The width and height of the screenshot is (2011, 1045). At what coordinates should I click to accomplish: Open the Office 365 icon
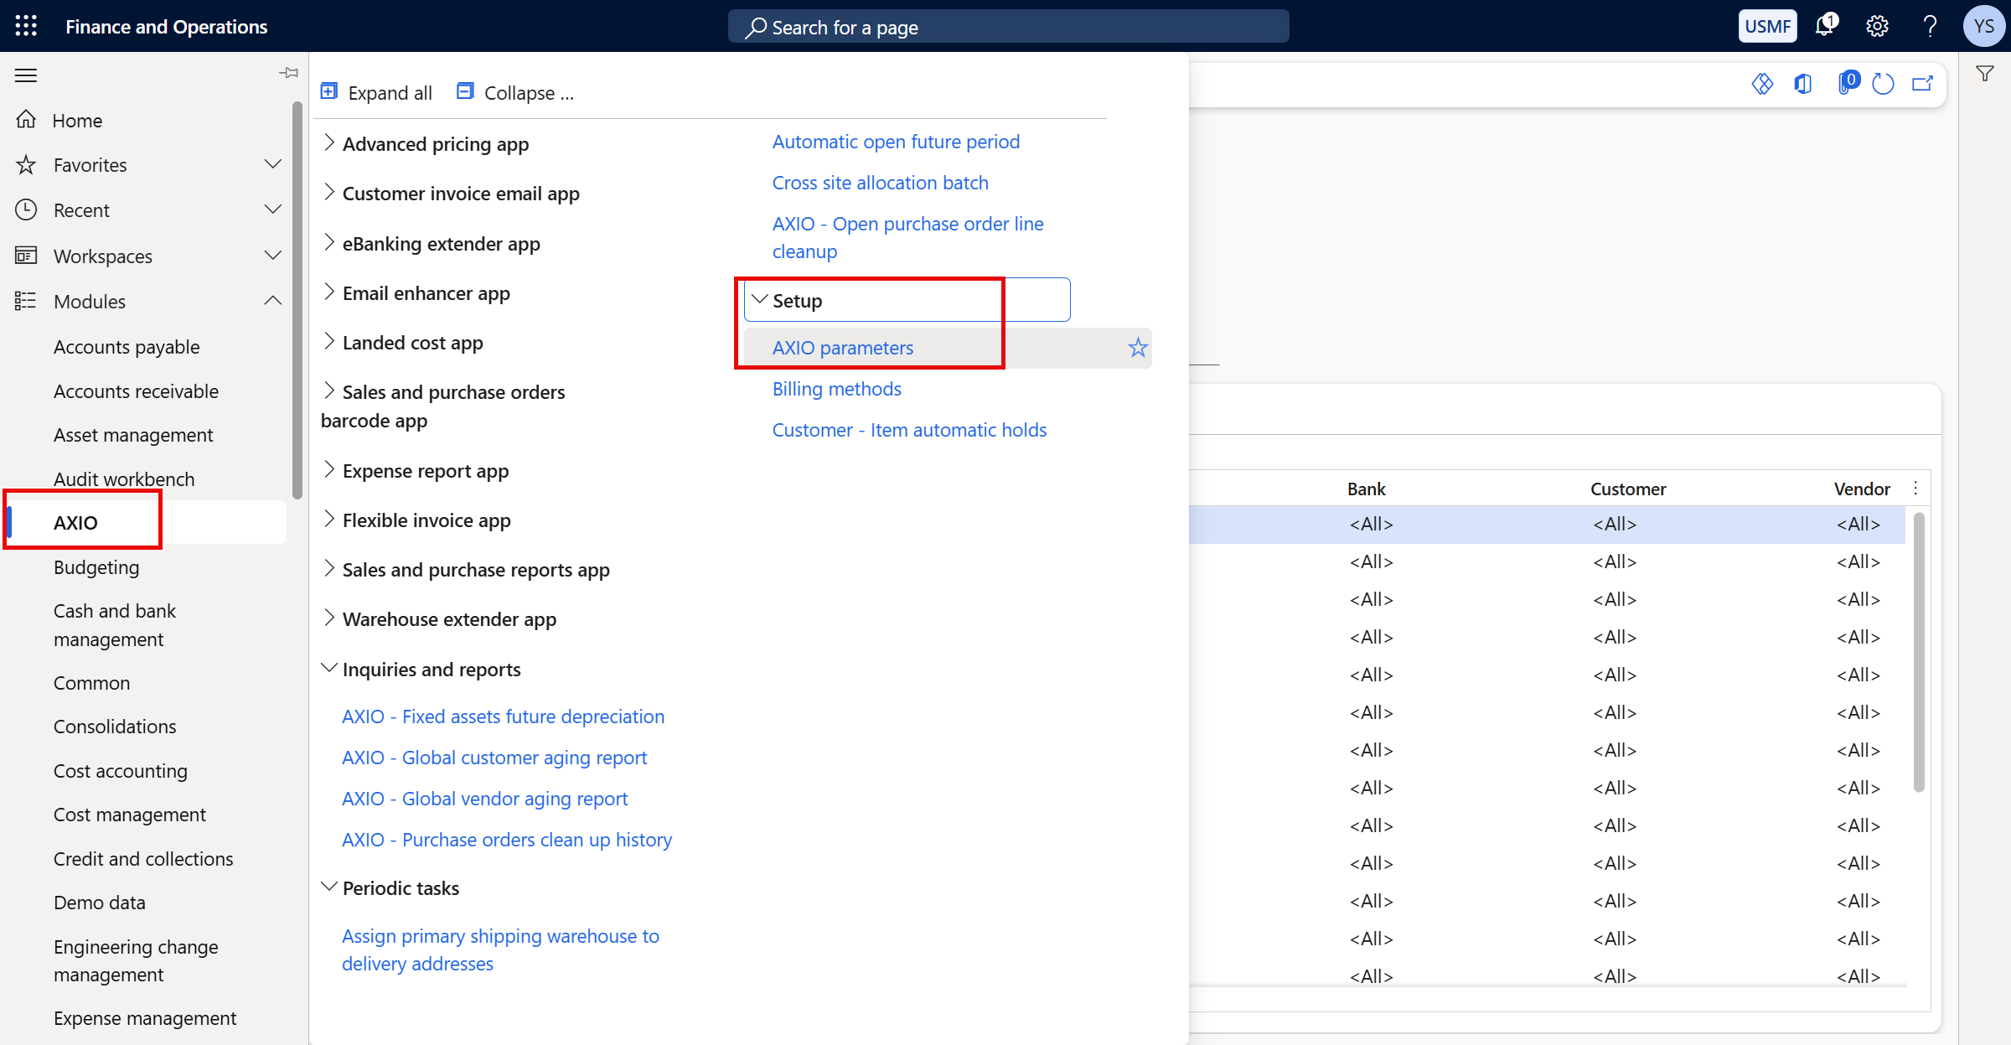[1803, 84]
